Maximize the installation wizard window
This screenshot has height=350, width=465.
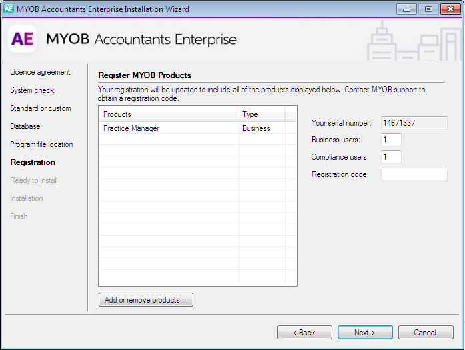pyautogui.click(x=428, y=9)
